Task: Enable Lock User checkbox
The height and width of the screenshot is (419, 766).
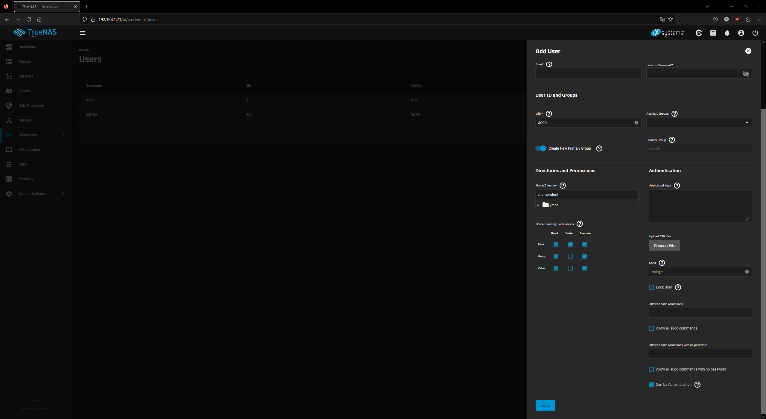Action: [651, 287]
